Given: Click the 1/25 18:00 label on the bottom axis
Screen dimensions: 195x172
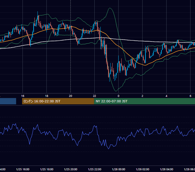Looking at the screenshot, I should coord(47,169).
